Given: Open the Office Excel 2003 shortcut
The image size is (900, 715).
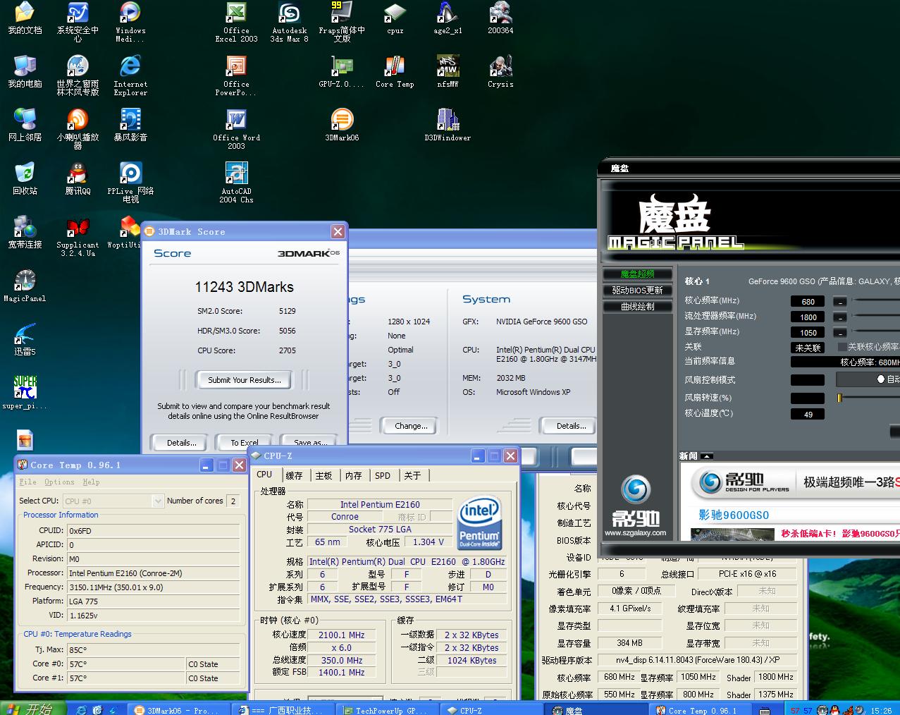Looking at the screenshot, I should [x=236, y=23].
